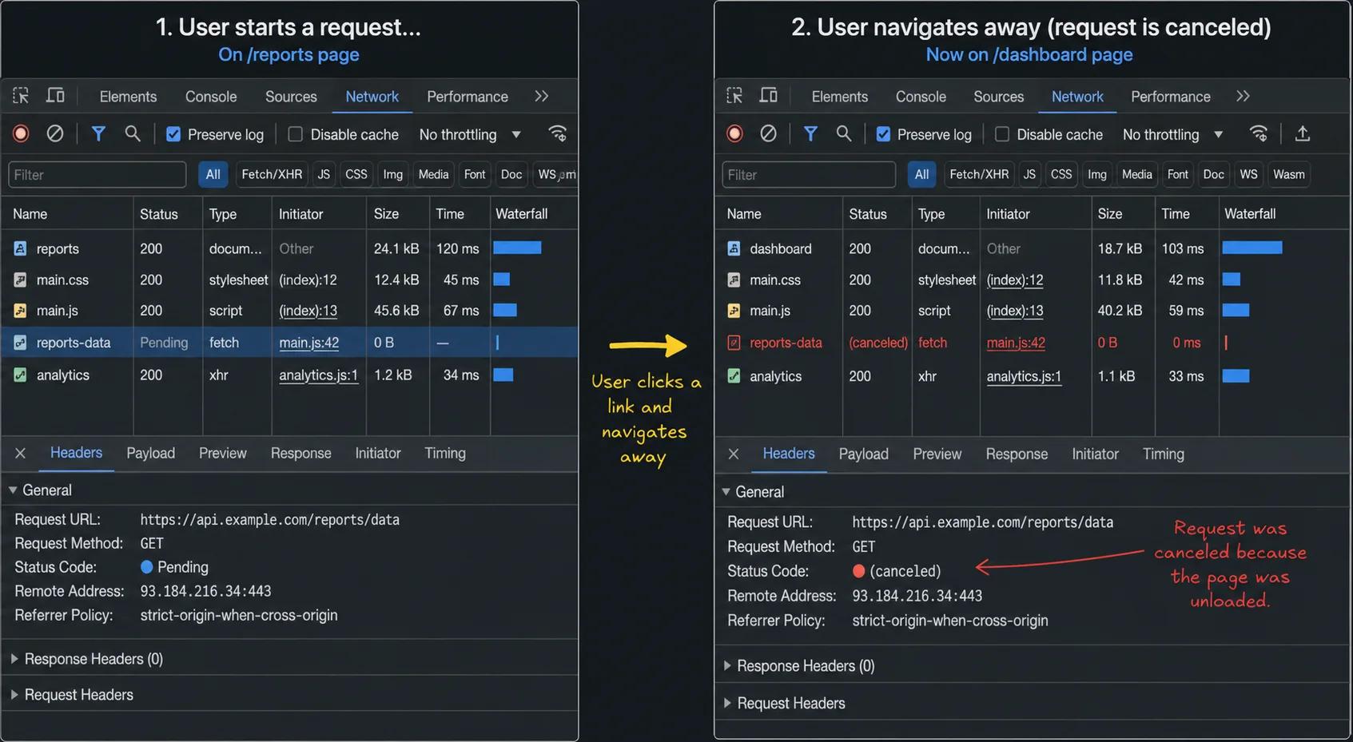The image size is (1353, 742).
Task: Select pending reports-data row in left panel
Action: [289, 343]
